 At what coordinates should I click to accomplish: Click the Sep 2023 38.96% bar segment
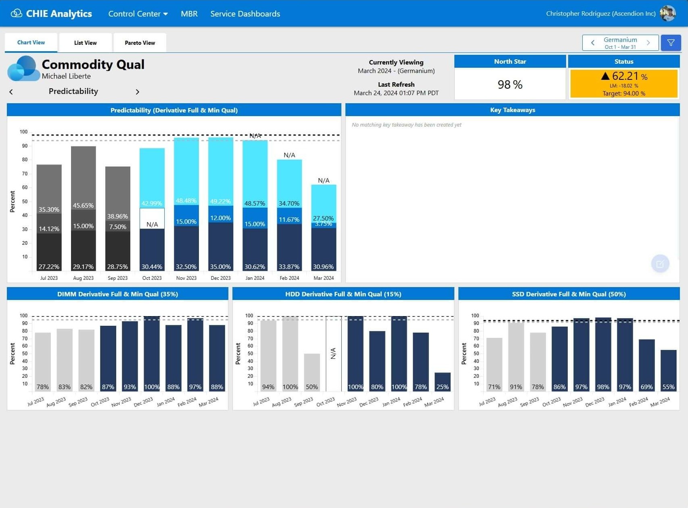[x=118, y=194]
